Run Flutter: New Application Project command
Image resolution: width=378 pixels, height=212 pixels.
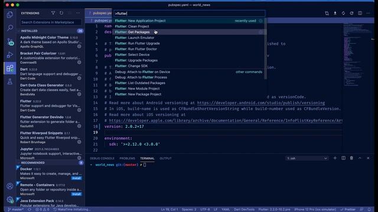click(x=189, y=21)
